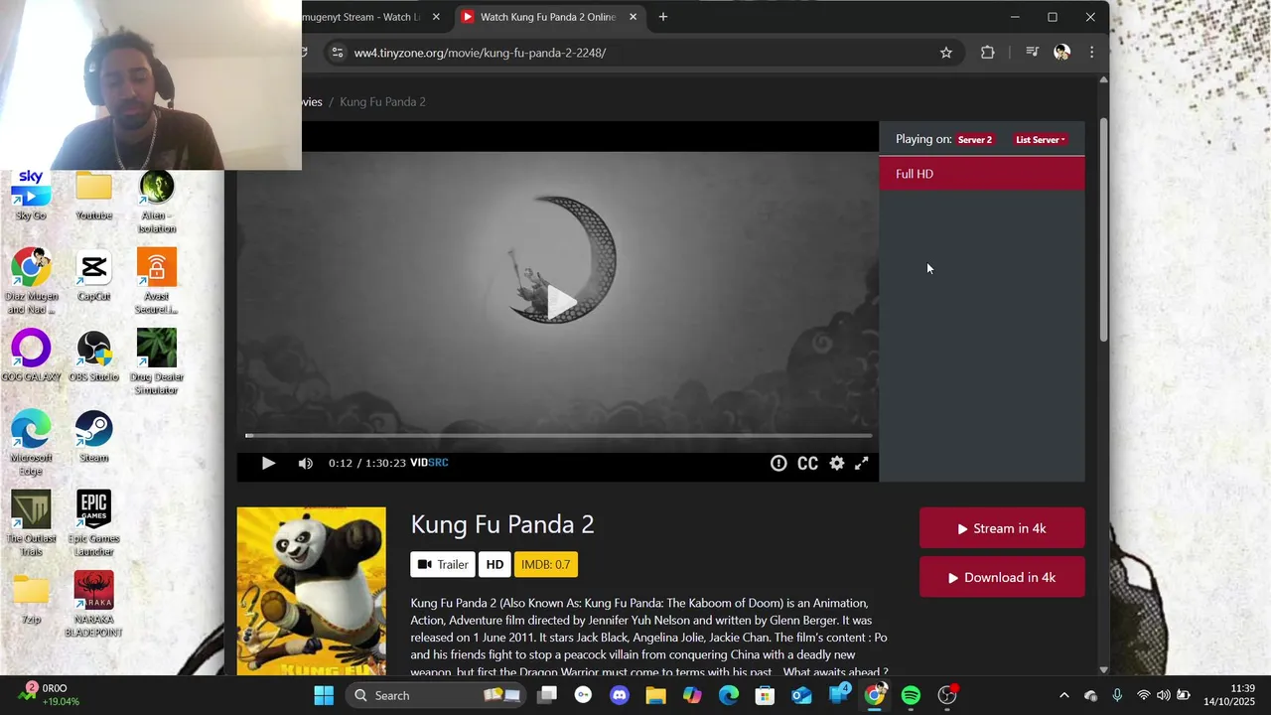Click the Stream in 4k button

point(1002,528)
